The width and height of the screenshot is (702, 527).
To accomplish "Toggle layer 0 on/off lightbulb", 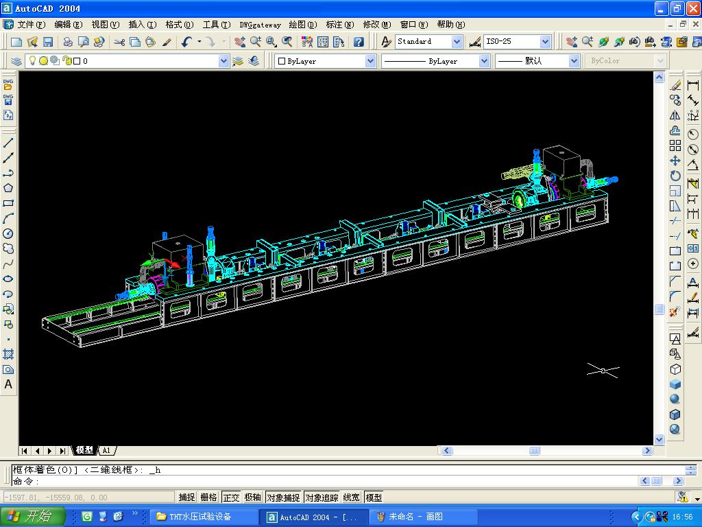I will tap(32, 60).
